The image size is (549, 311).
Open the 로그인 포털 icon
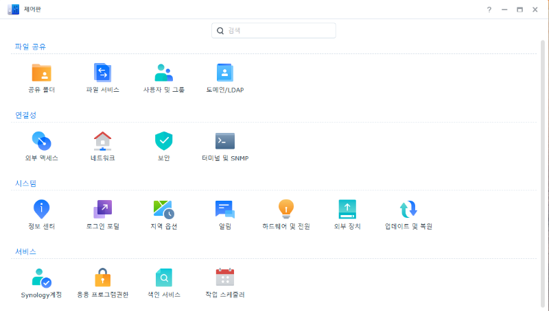coord(102,210)
